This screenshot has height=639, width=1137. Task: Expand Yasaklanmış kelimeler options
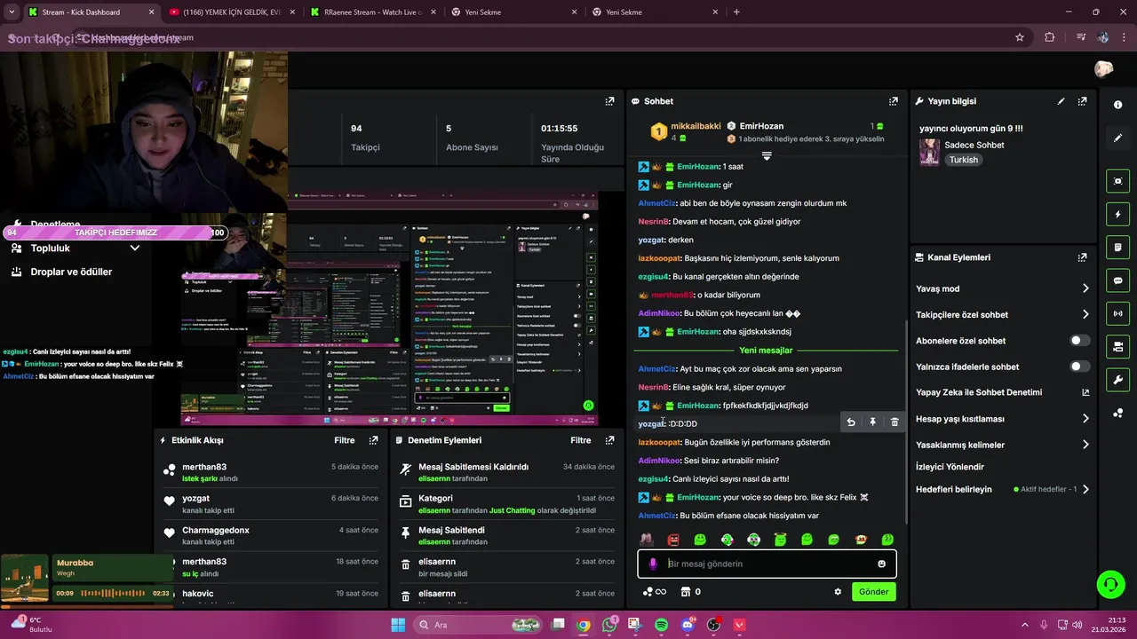click(1085, 445)
